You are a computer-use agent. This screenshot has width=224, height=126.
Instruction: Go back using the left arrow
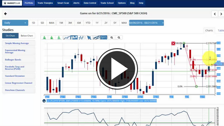pos(6,14)
